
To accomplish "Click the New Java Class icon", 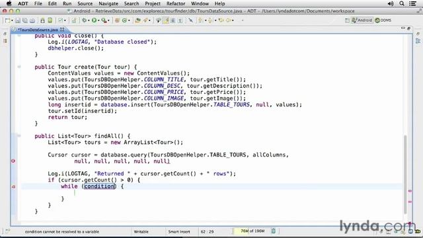I will tap(124, 20).
